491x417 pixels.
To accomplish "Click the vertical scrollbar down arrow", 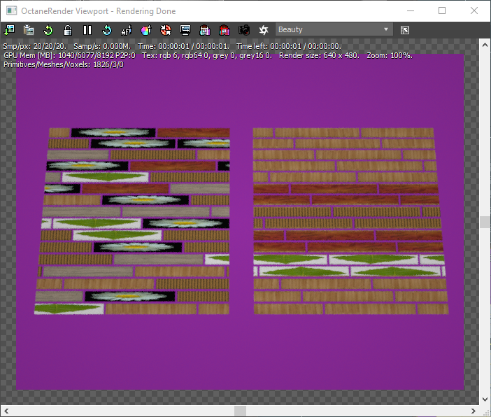I will tap(485, 399).
